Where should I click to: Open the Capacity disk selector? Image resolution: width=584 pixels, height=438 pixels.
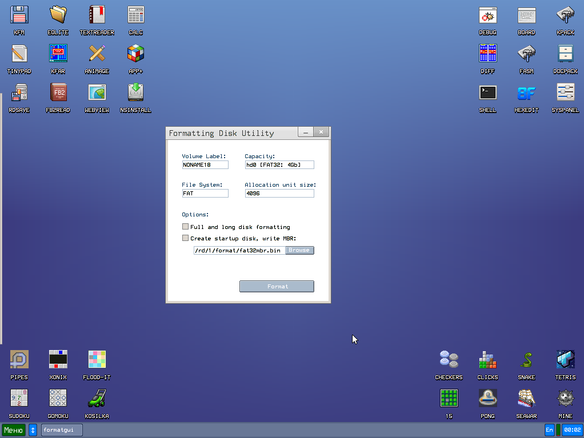point(279,165)
